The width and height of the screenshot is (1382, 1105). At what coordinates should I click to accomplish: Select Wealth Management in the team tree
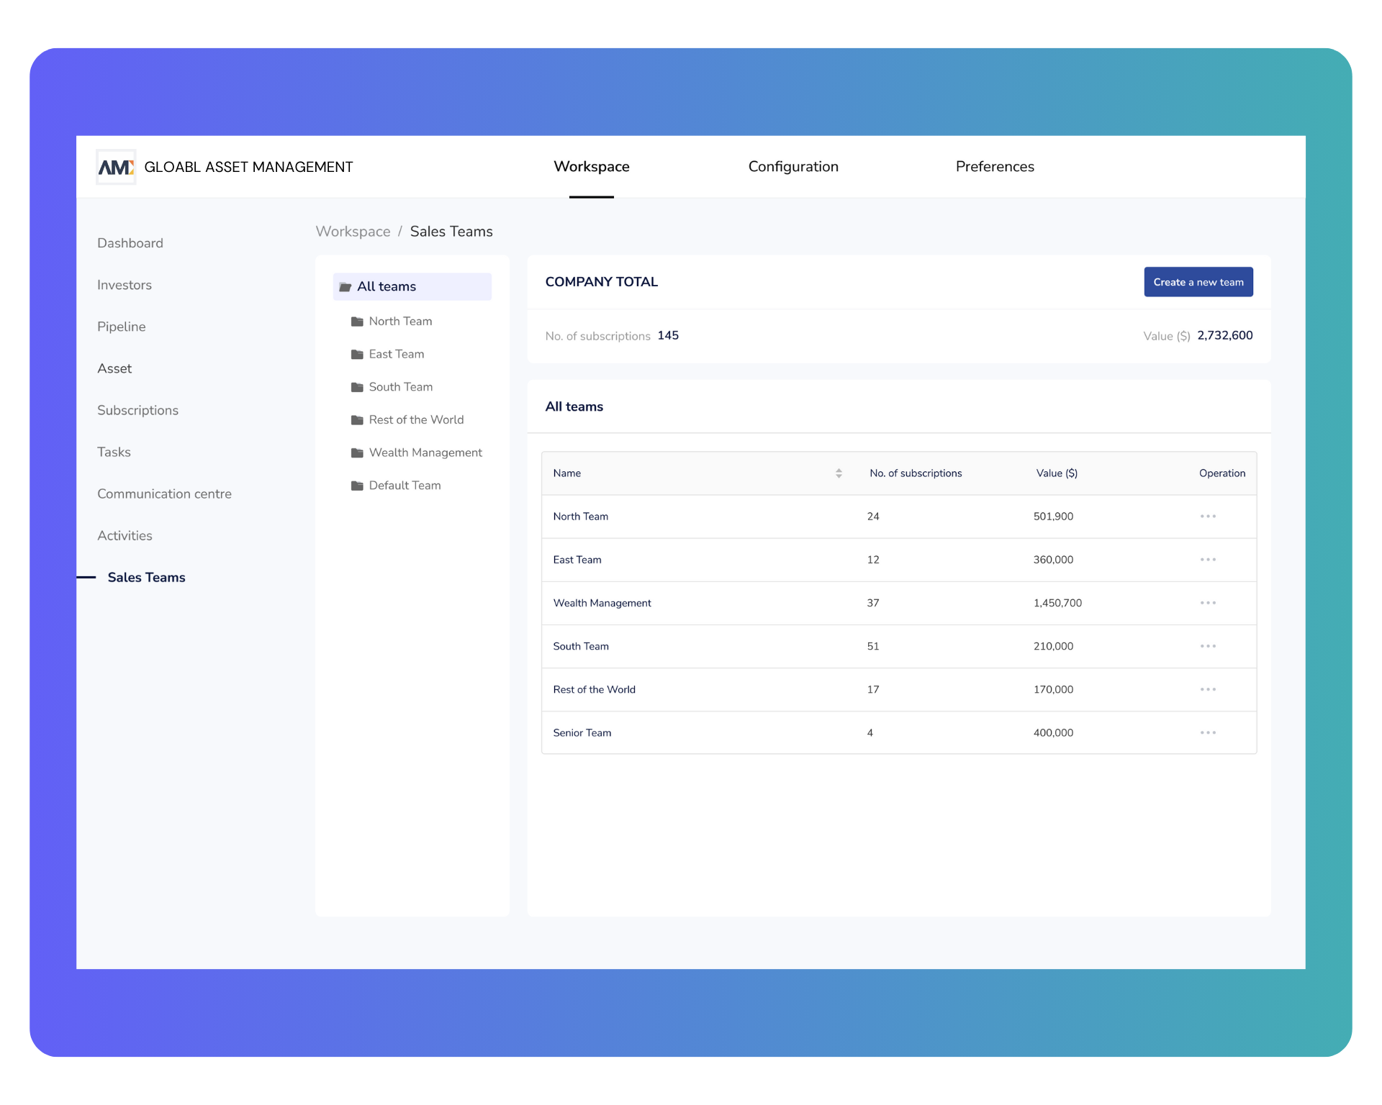coord(425,453)
